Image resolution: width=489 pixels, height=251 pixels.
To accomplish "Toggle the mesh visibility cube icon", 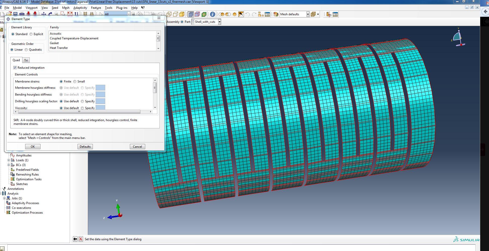I will (x=191, y=14).
